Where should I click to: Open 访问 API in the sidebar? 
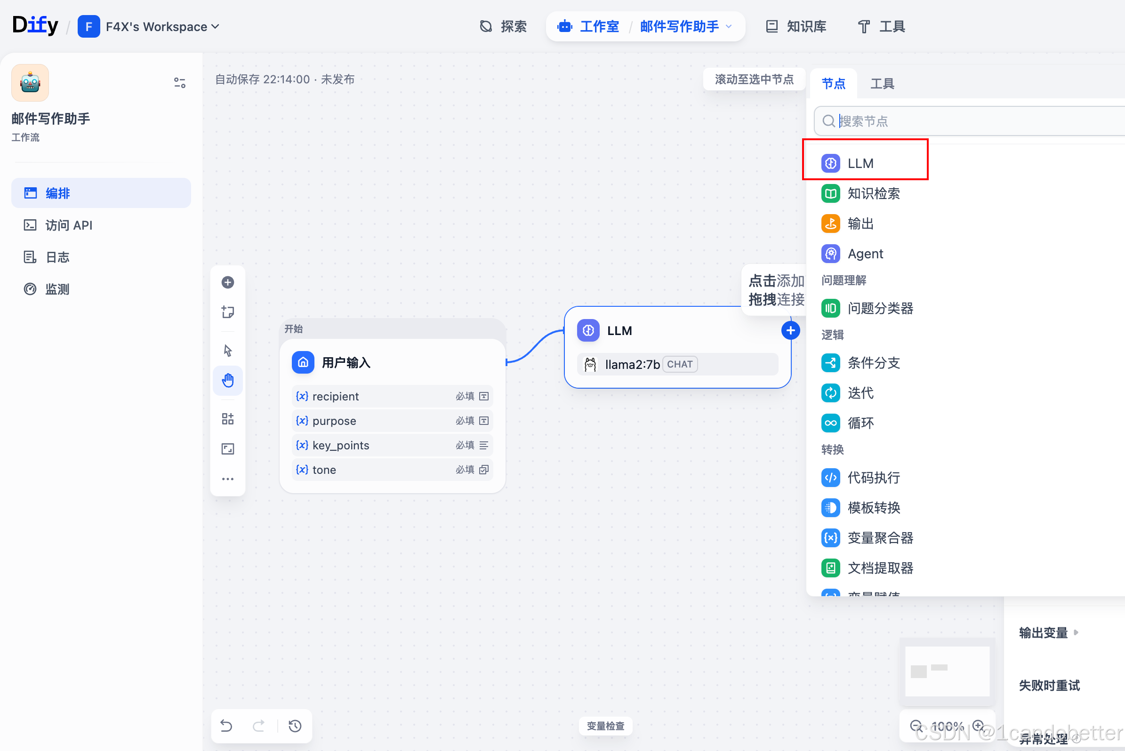(x=69, y=225)
